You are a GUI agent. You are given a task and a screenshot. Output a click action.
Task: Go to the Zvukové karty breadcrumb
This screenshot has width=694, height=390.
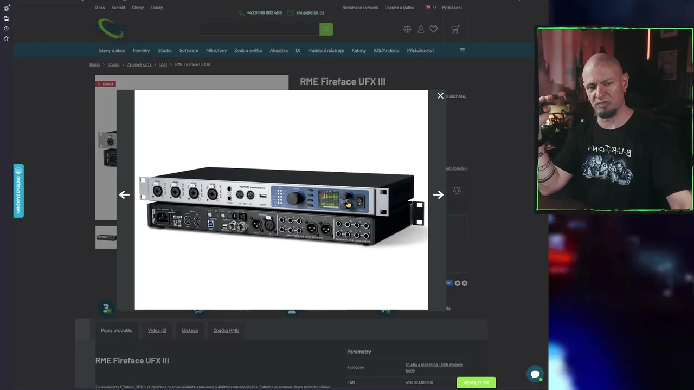[x=139, y=64]
